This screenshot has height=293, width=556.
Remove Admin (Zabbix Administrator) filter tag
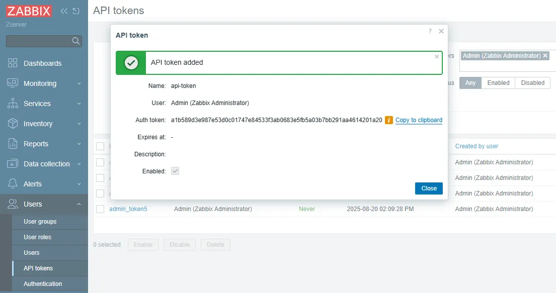coord(545,56)
